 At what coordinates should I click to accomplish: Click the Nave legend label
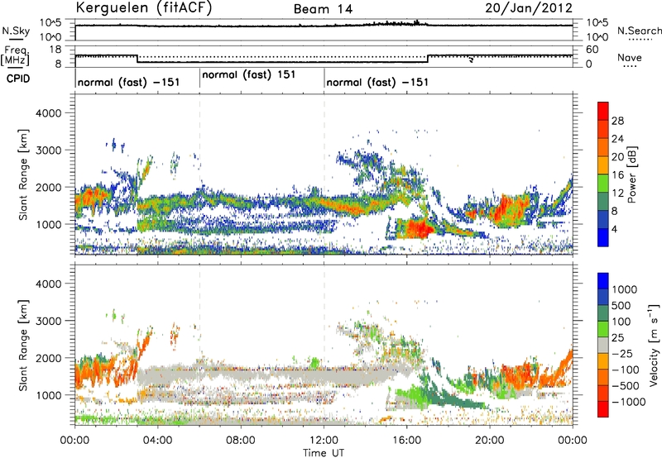point(630,57)
